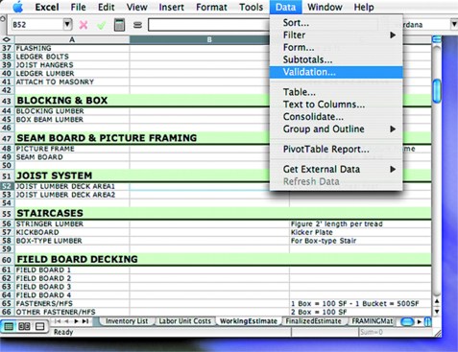Click the third view mode icon
Image resolution: width=458 pixels, height=352 pixels.
[39, 326]
